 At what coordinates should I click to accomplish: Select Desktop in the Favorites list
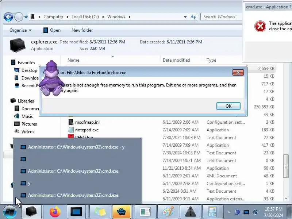coord(29,70)
